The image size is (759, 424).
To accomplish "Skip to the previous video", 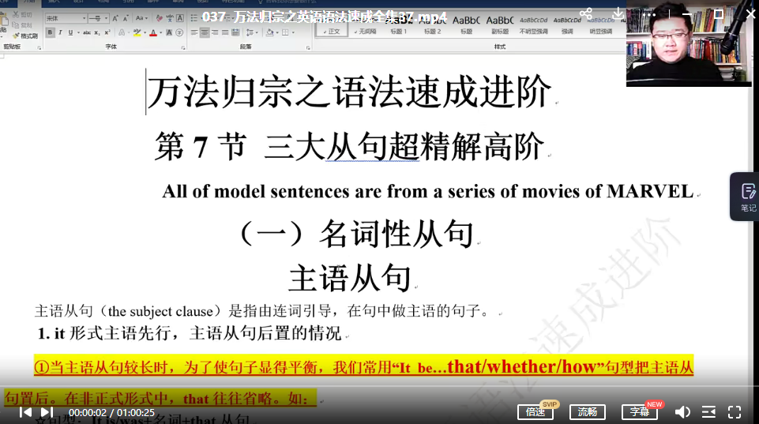I will pyautogui.click(x=25, y=412).
